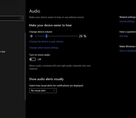Open the No visual alert dropdown
Screen dimensions: 136x118
pos(43,91)
